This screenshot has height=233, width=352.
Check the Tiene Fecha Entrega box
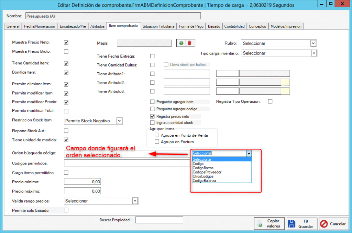[x=152, y=56]
